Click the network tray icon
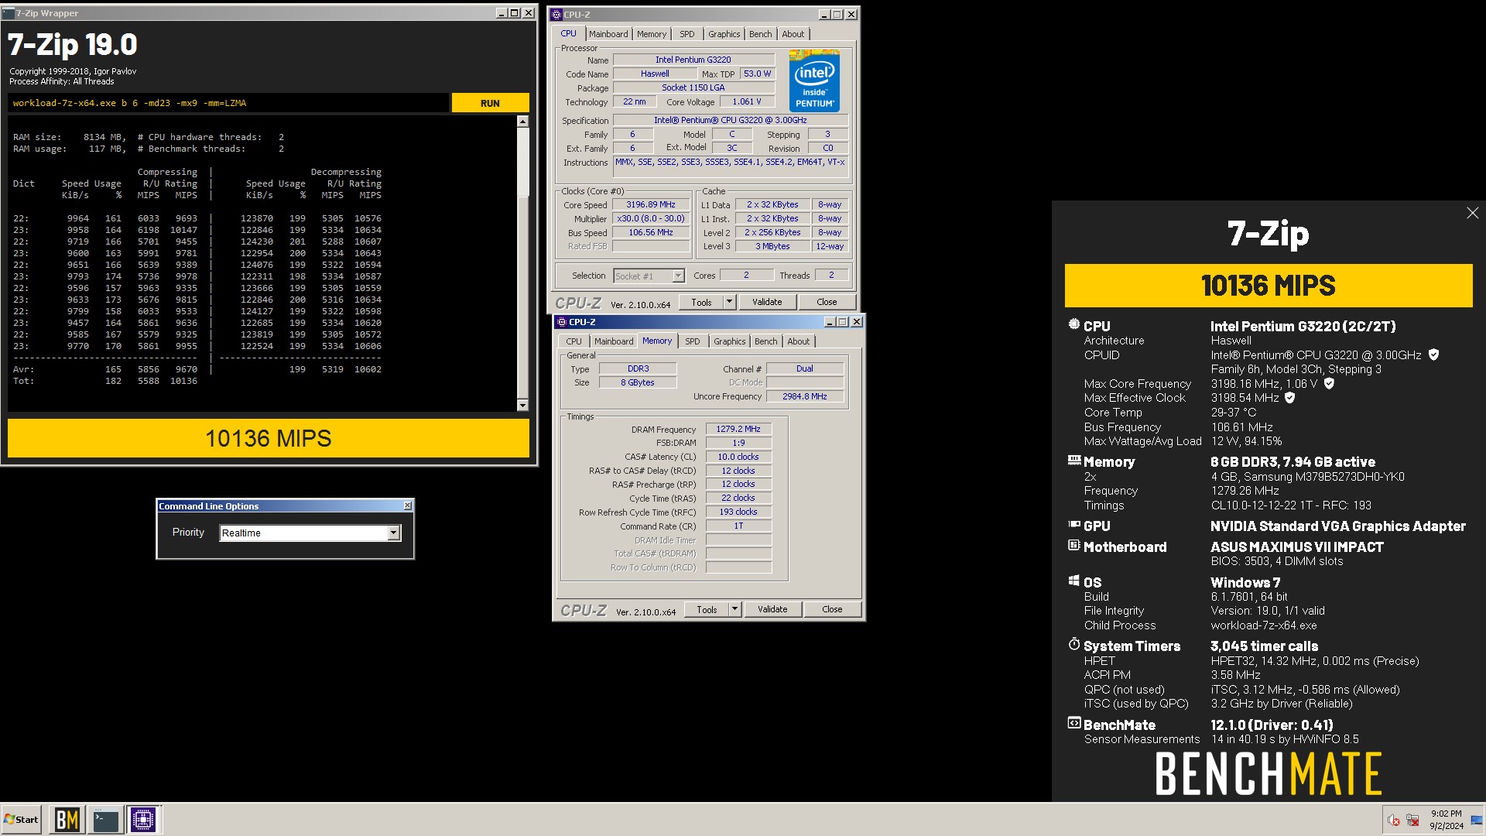This screenshot has height=836, width=1486. pos(1412,821)
